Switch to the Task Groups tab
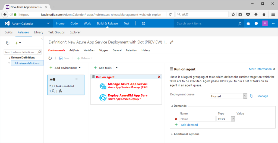Image resolution: width=278 pixels, height=143 pixels. (56, 32)
